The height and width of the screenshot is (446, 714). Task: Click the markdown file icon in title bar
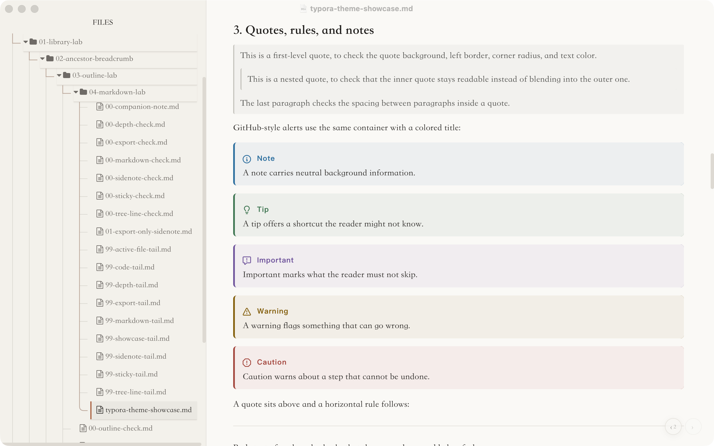tap(303, 9)
